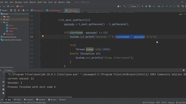Click Traffic class in breadcrumb bar

click(11, 6)
